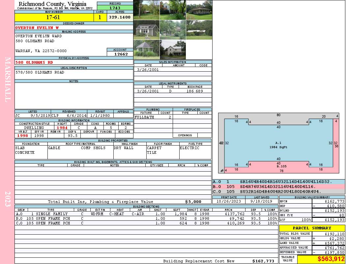The image size is (346, 264).
Task: Select the taxable value $563,912
Action: 321,259
